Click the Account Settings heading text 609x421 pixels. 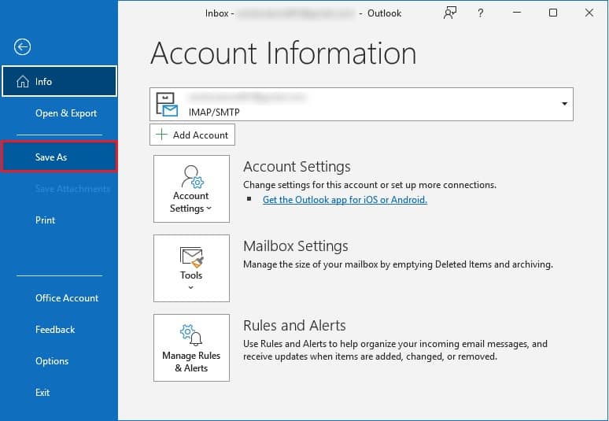(x=297, y=167)
